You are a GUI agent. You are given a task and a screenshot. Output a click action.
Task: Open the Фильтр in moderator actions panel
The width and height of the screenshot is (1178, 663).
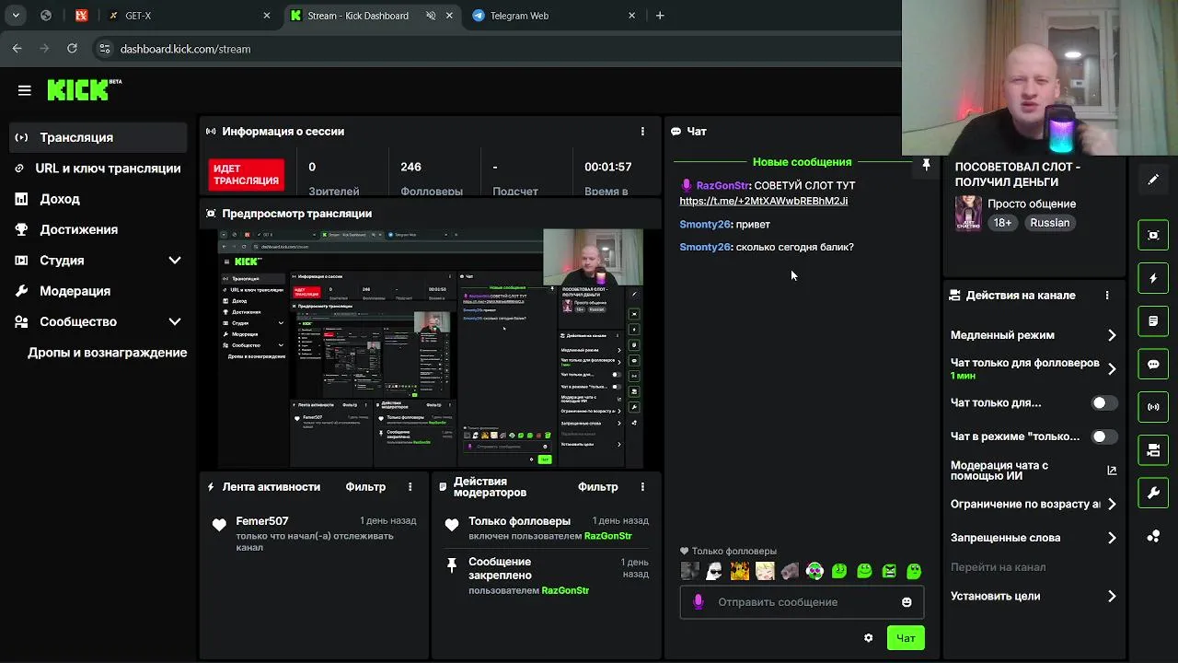tap(597, 487)
